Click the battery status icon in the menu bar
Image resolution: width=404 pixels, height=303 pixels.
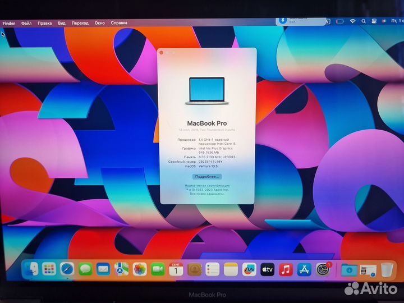[x=340, y=22]
